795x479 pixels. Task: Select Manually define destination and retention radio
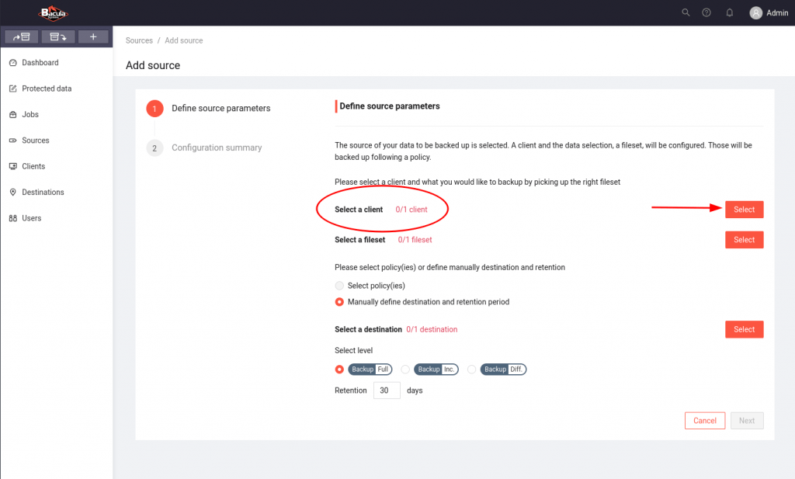339,302
